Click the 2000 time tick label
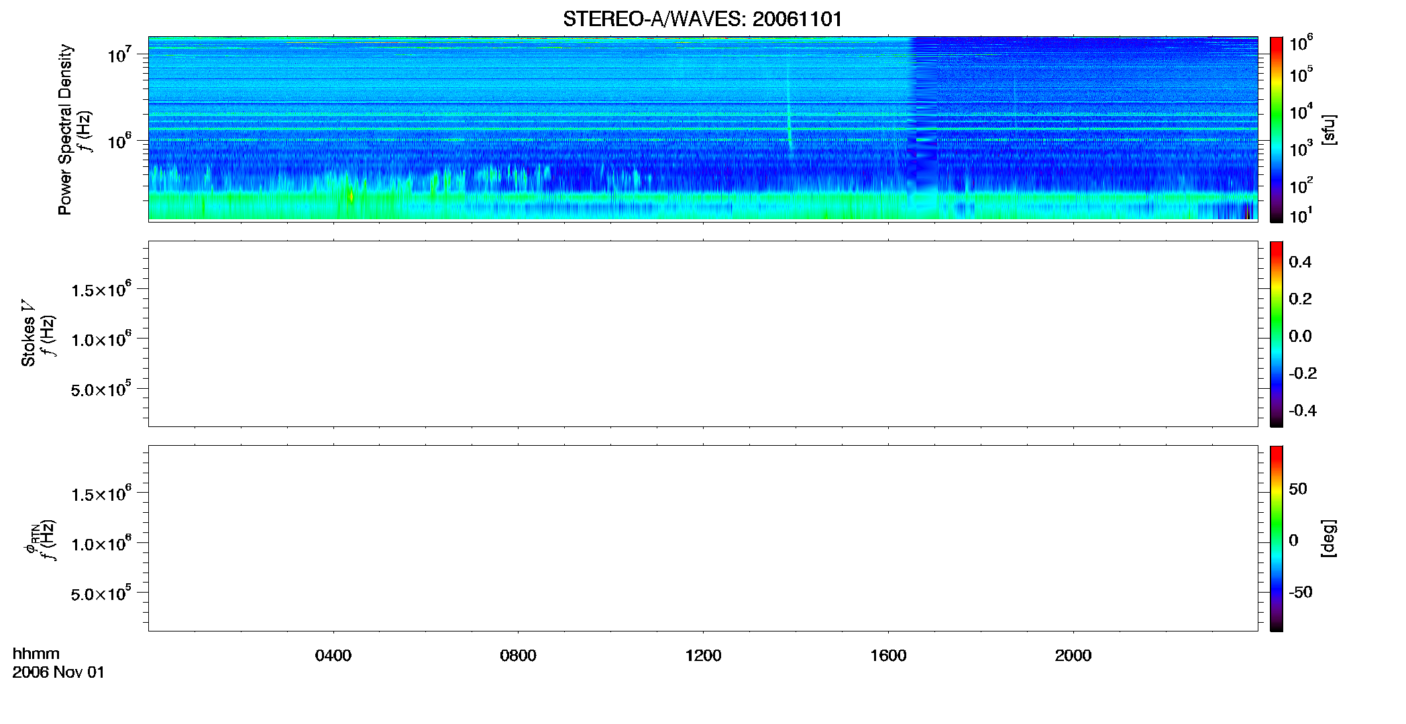This screenshot has height=724, width=1406. coord(1073,656)
